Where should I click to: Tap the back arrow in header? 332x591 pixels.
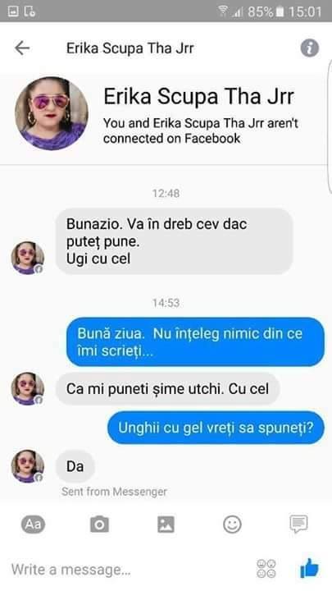(22, 48)
